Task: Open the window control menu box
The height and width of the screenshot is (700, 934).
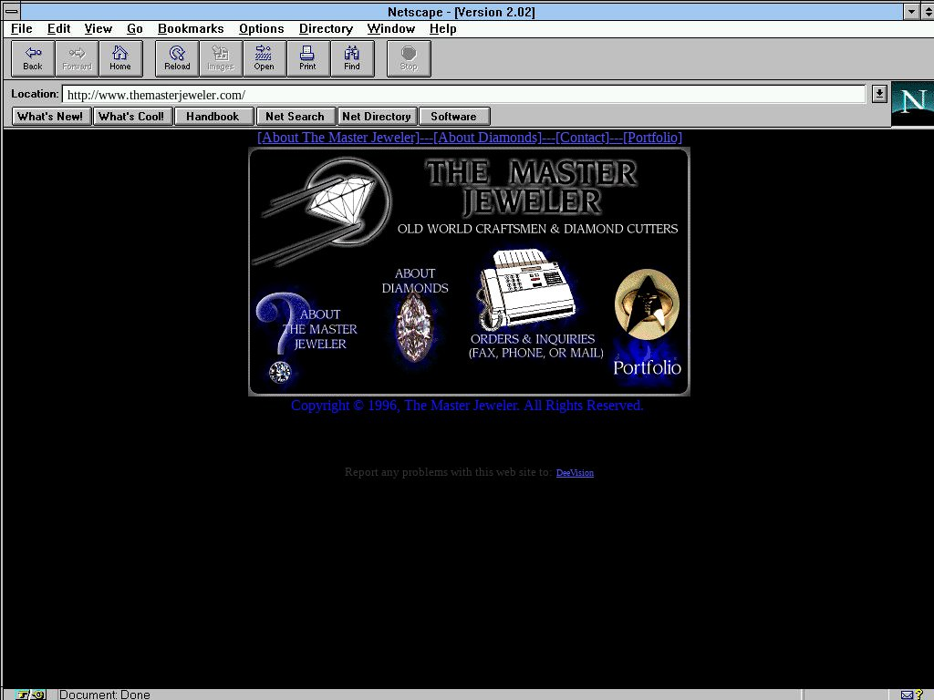Action: [x=12, y=12]
